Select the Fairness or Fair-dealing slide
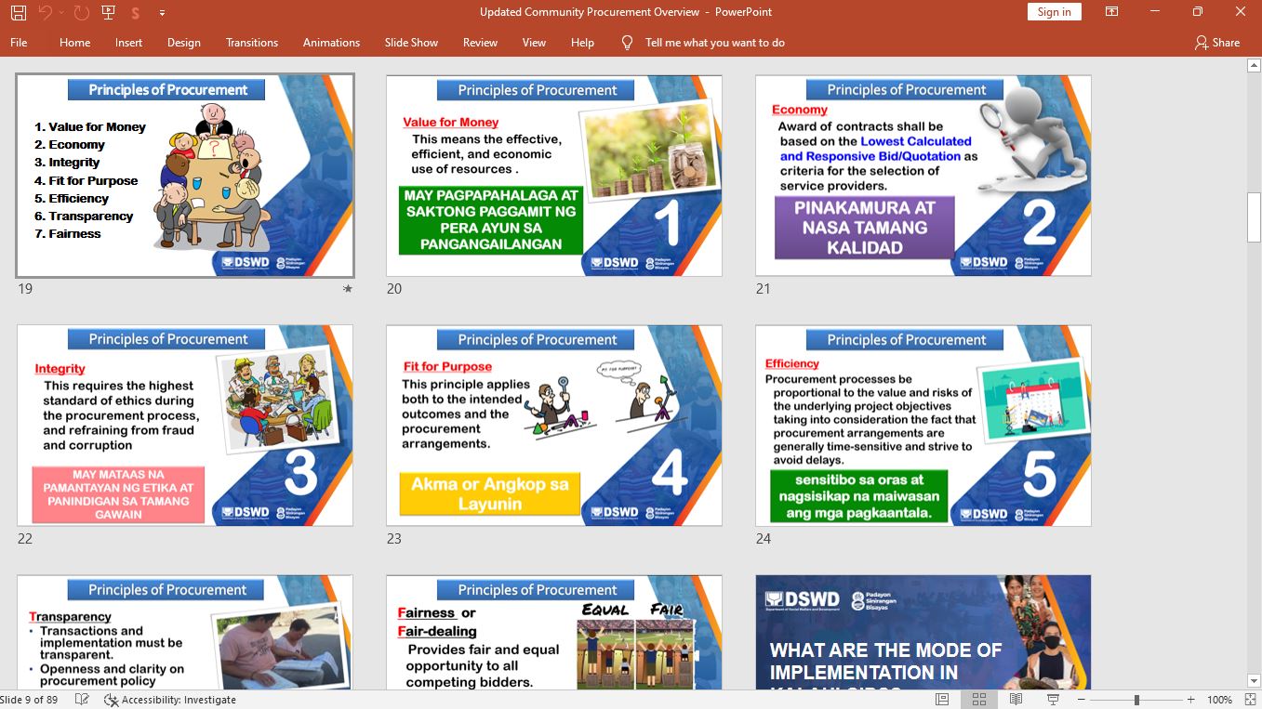Screen dimensions: 1262x709 coord(554,632)
